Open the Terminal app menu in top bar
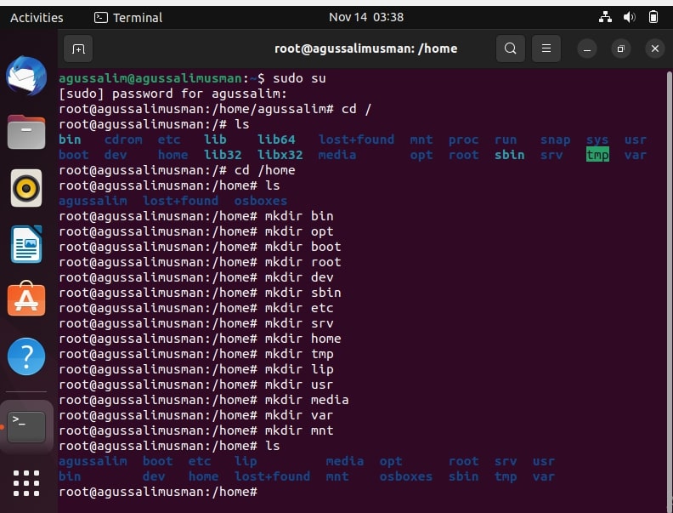 click(x=128, y=18)
